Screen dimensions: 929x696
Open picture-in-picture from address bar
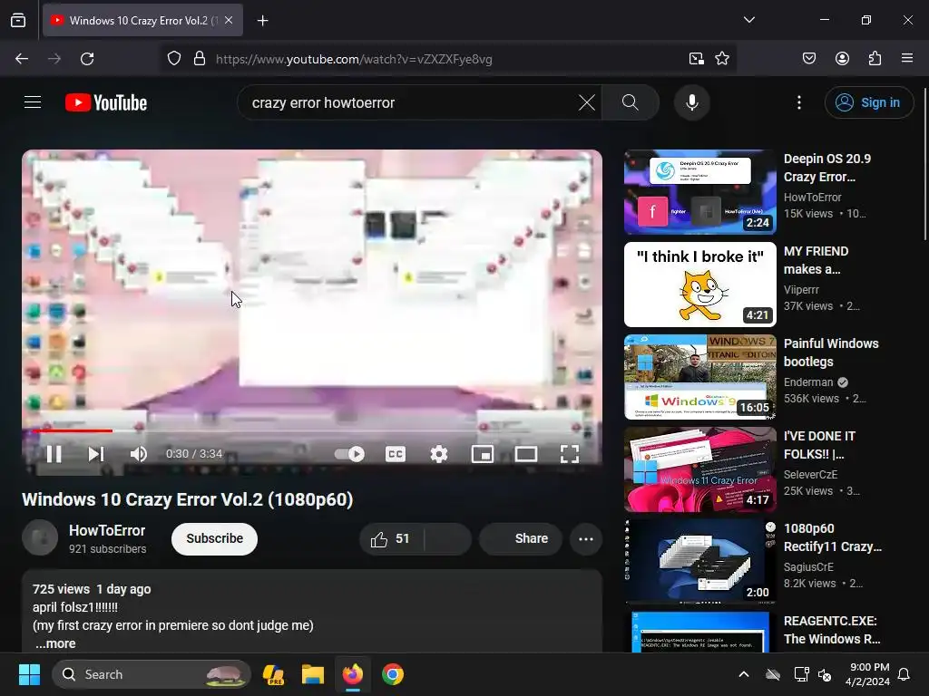pyautogui.click(x=696, y=59)
